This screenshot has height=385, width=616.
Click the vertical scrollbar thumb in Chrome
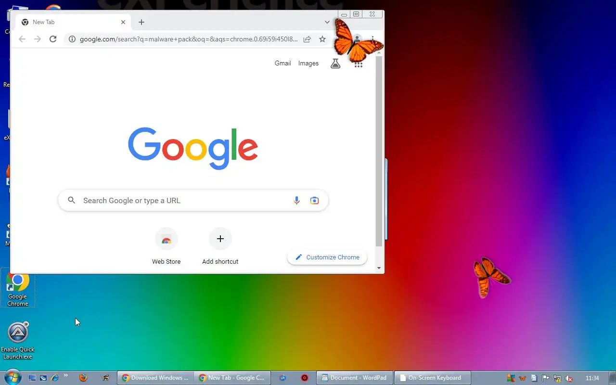[379, 151]
